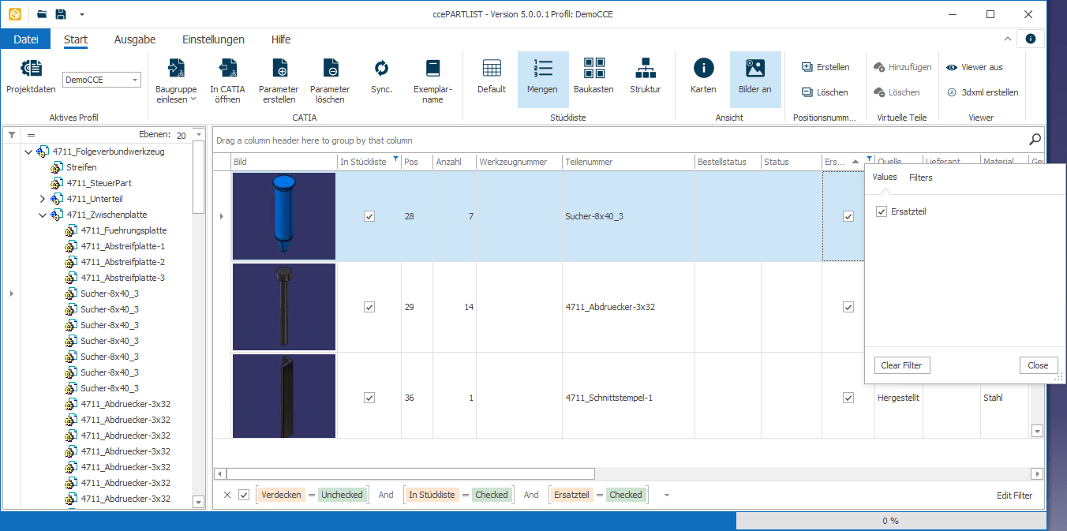
Task: Click the horizontal scrollbar right arrow
Action: [1037, 473]
